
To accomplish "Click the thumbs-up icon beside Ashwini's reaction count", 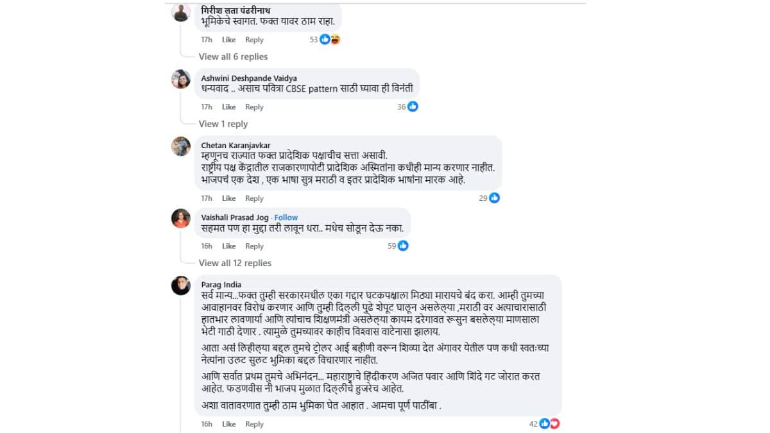I will 412,106.
